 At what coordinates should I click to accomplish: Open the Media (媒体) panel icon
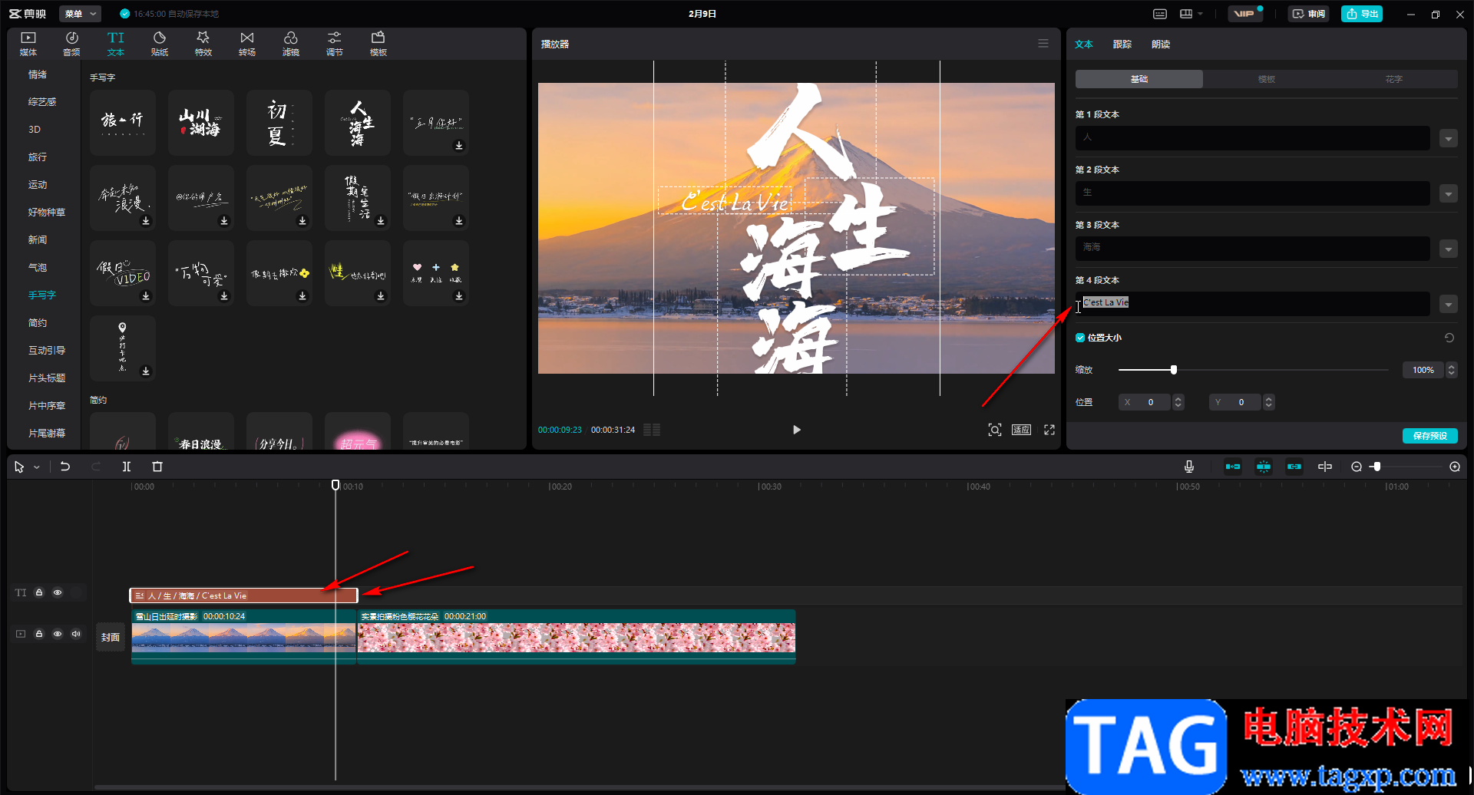[28, 44]
